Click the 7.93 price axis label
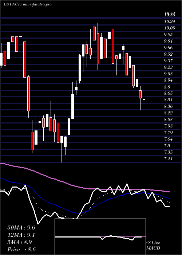 point(168,126)
